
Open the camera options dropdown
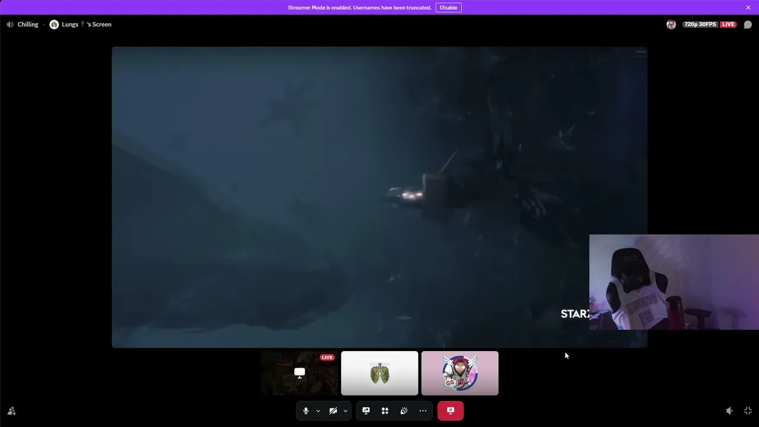click(345, 410)
